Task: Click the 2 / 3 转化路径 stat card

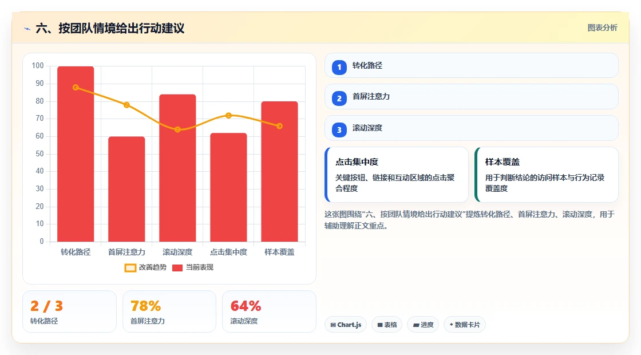Action: pos(69,311)
